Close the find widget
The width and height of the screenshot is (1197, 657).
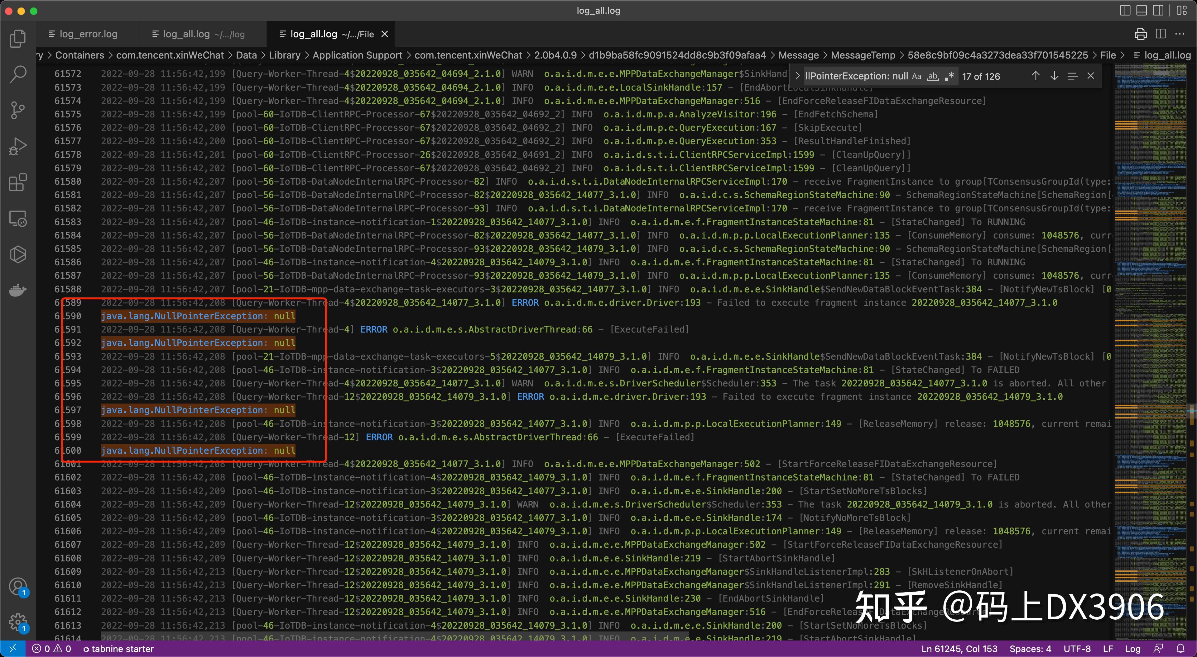[1091, 76]
